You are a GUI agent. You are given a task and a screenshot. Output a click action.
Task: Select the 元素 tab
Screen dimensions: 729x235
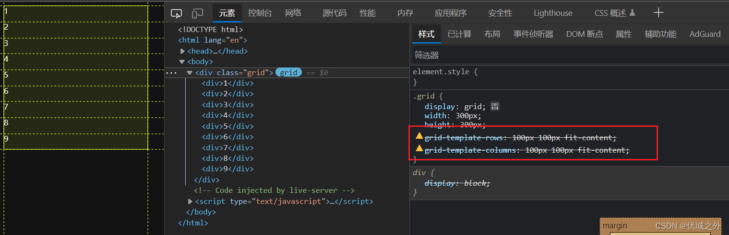point(227,13)
